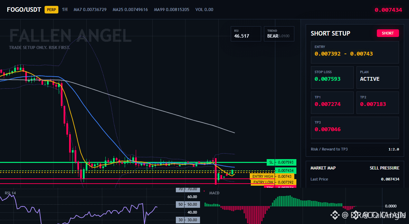
Task: Click the Last Price value 0.007434
Action: [x=390, y=179]
